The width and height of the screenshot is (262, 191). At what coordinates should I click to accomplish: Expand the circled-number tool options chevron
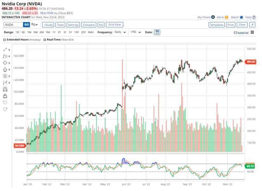pyautogui.click(x=9, y=76)
